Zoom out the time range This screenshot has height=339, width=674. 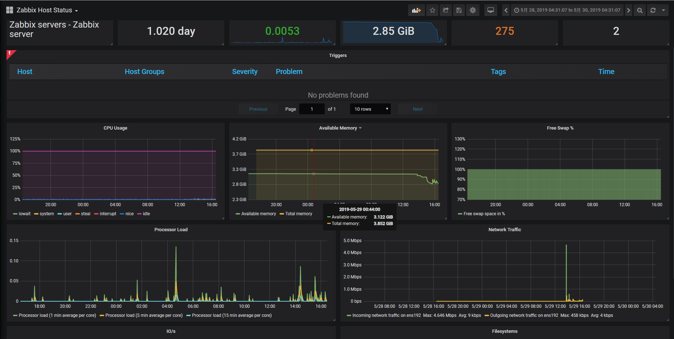640,10
